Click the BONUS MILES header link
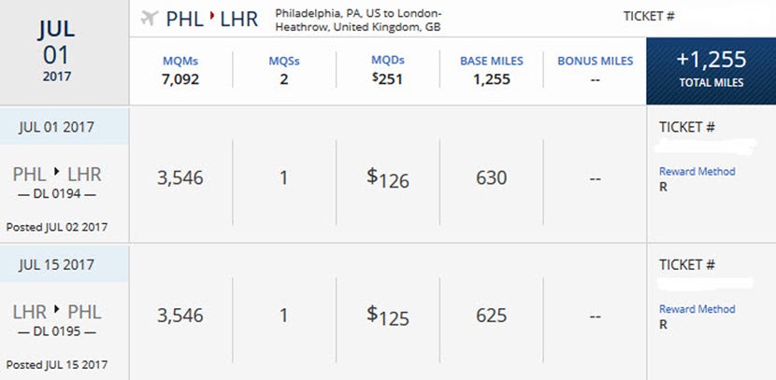The height and width of the screenshot is (380, 776). [x=596, y=62]
